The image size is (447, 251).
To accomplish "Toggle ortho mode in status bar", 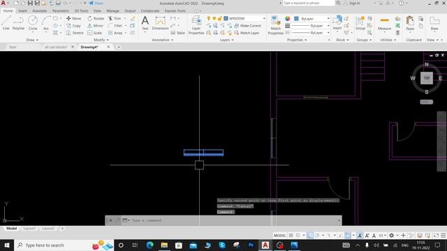I will [310, 236].
